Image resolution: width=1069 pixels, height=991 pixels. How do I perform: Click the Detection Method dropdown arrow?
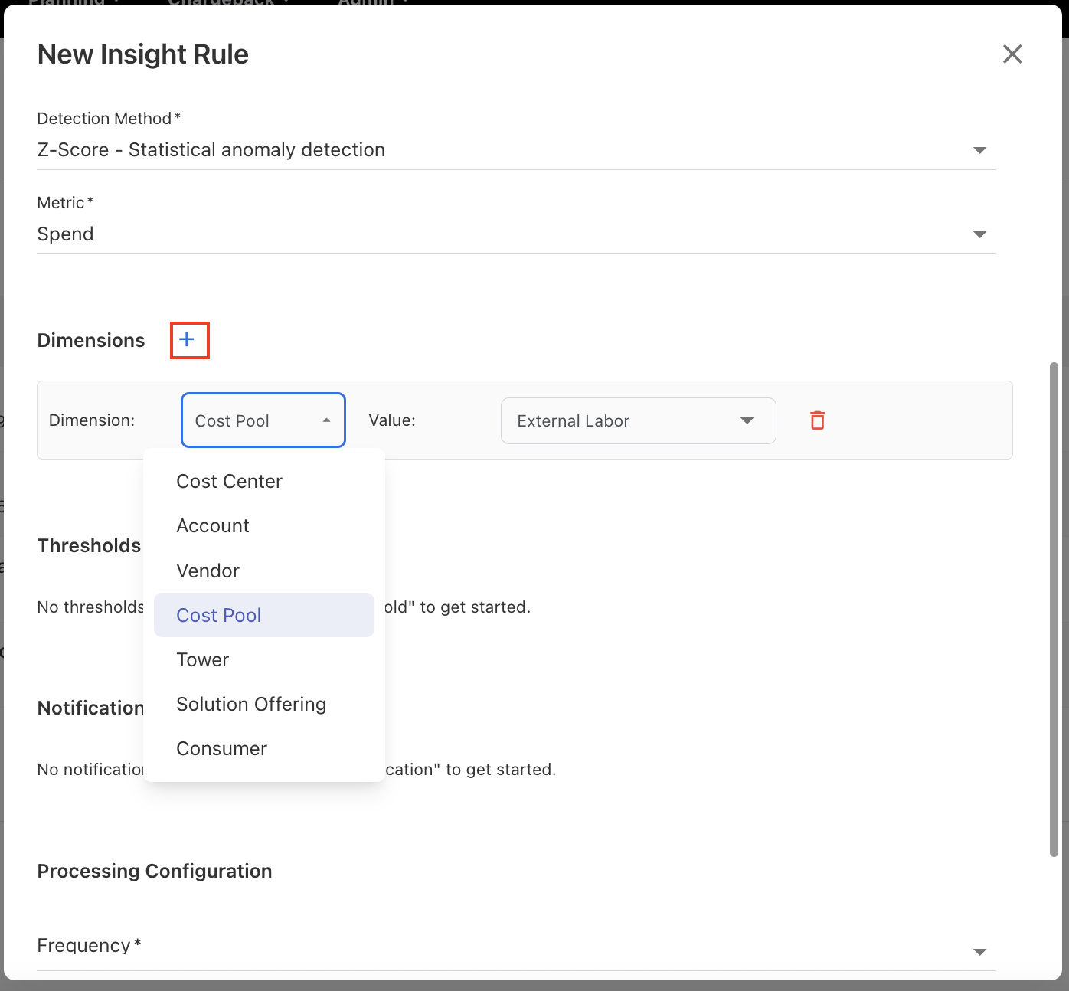(979, 150)
